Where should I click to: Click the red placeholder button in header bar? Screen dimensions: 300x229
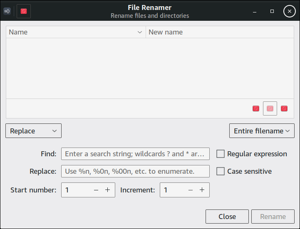coord(24,11)
